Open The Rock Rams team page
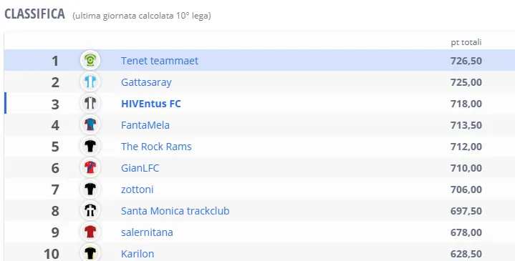 pyautogui.click(x=156, y=147)
